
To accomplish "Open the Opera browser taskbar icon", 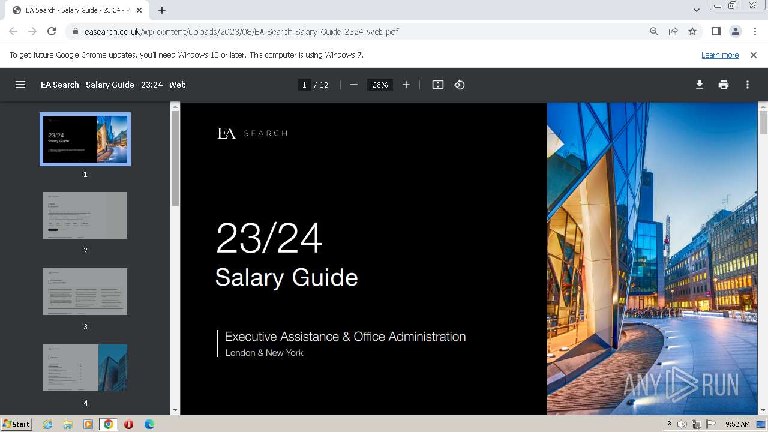I will [x=128, y=424].
